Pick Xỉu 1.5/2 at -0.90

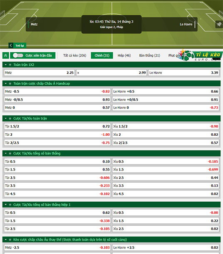coord(166,126)
